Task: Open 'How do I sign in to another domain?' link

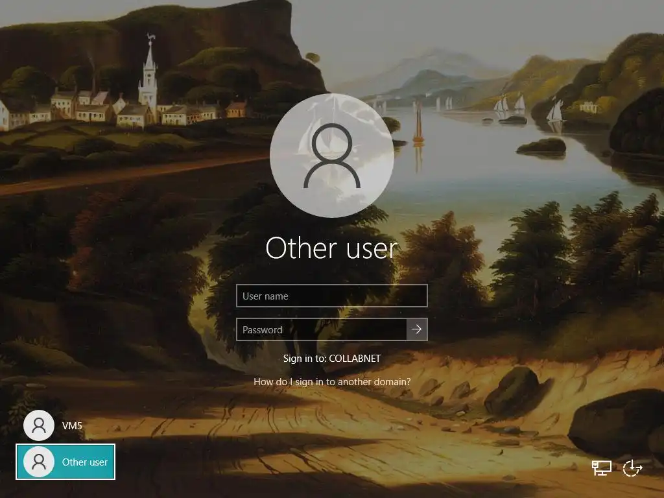Action: [x=332, y=381]
